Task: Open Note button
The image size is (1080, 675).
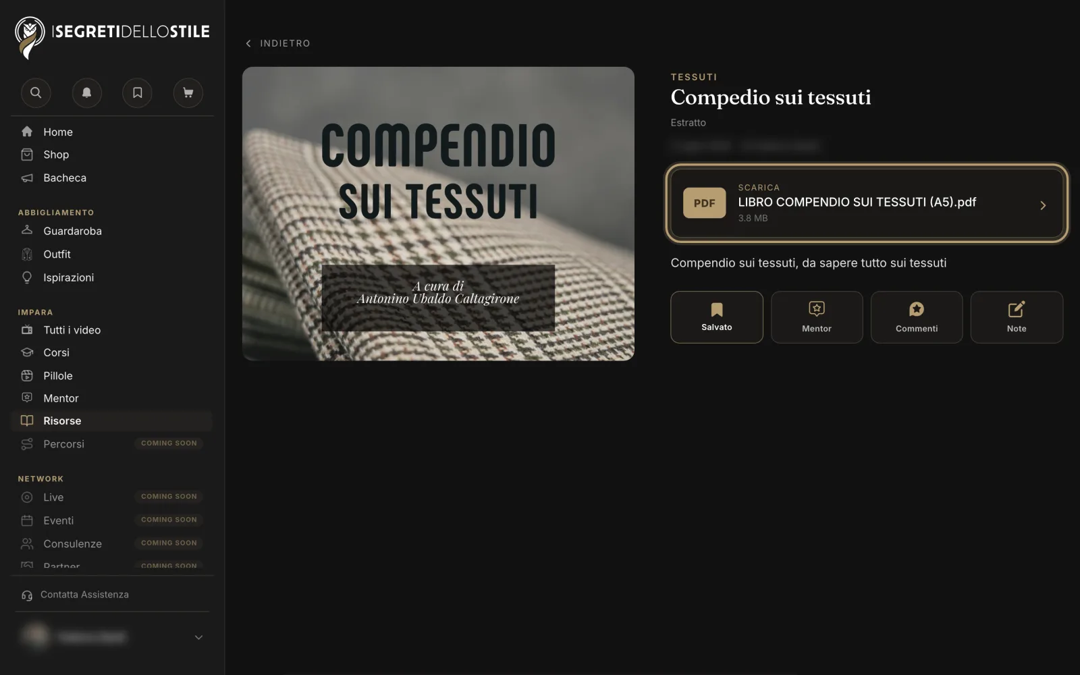Action: coord(1017,317)
